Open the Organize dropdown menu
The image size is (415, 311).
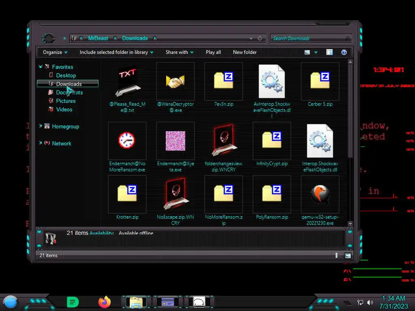point(55,52)
